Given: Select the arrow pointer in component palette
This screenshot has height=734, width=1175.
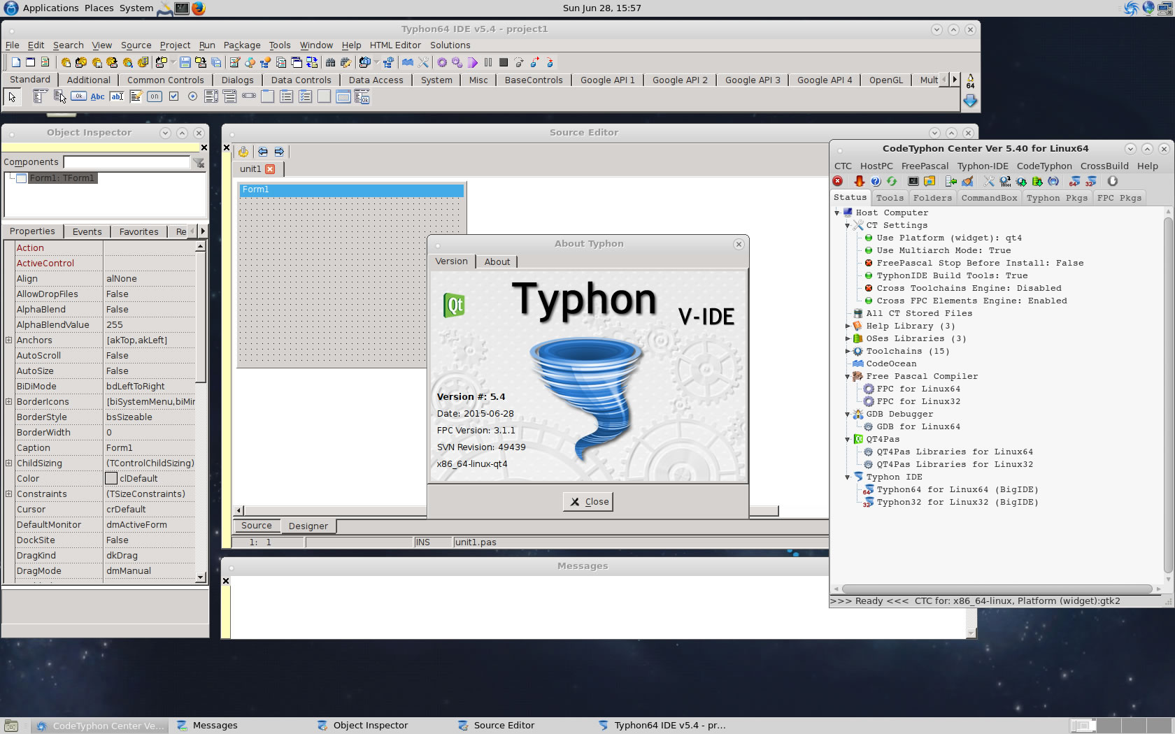Looking at the screenshot, I should point(12,96).
